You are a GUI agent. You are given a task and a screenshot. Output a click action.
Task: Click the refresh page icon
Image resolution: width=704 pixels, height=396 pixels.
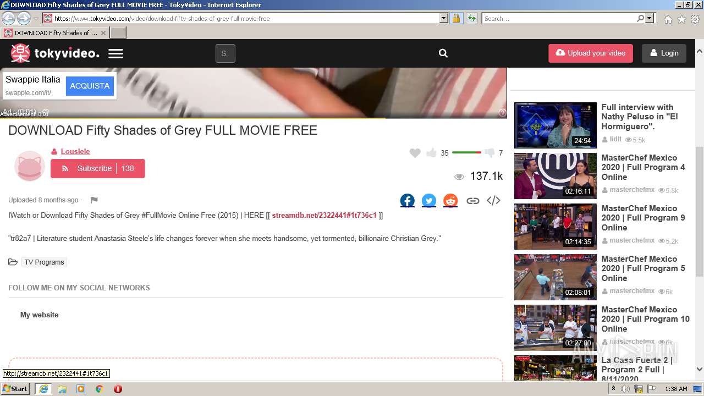(472, 18)
